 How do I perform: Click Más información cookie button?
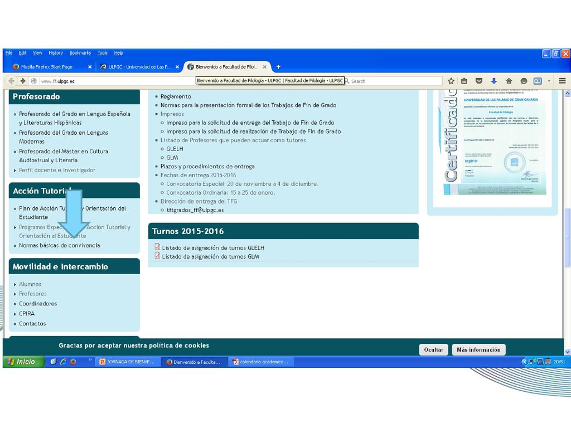[478, 349]
